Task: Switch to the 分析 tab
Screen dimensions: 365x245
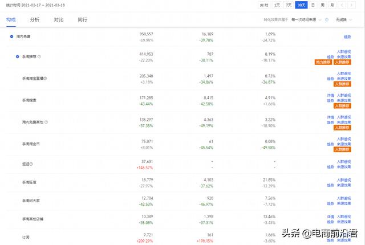Action: click(x=35, y=19)
